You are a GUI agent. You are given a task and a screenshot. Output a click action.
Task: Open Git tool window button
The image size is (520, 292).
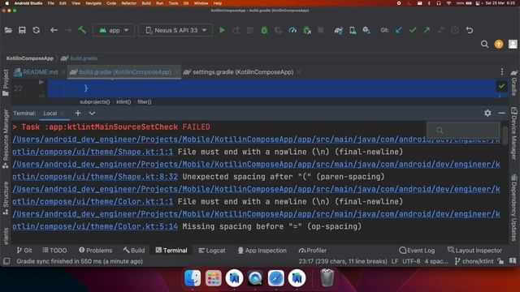(x=24, y=251)
